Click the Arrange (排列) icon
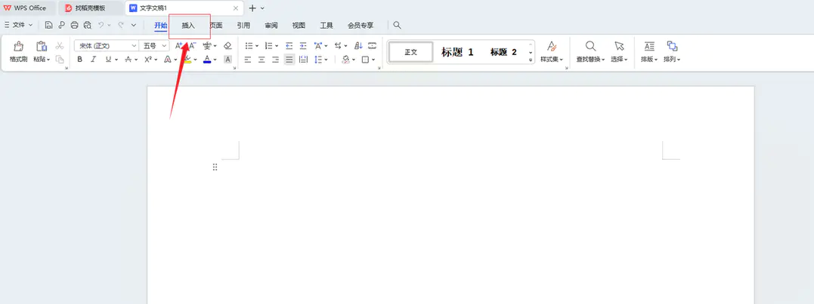 click(x=672, y=47)
